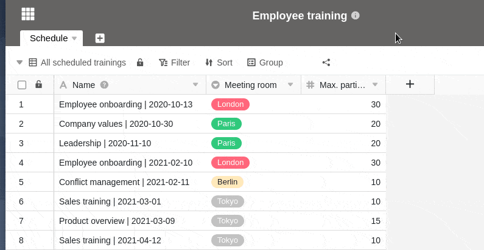Add a new column with plus
Viewport: 484px width, 250px height.
[410, 84]
